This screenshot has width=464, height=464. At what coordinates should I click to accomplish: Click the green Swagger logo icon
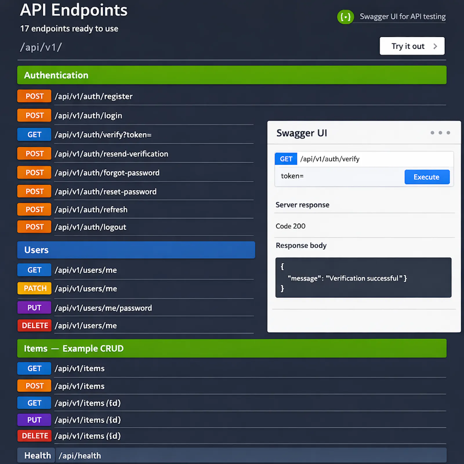pyautogui.click(x=345, y=17)
